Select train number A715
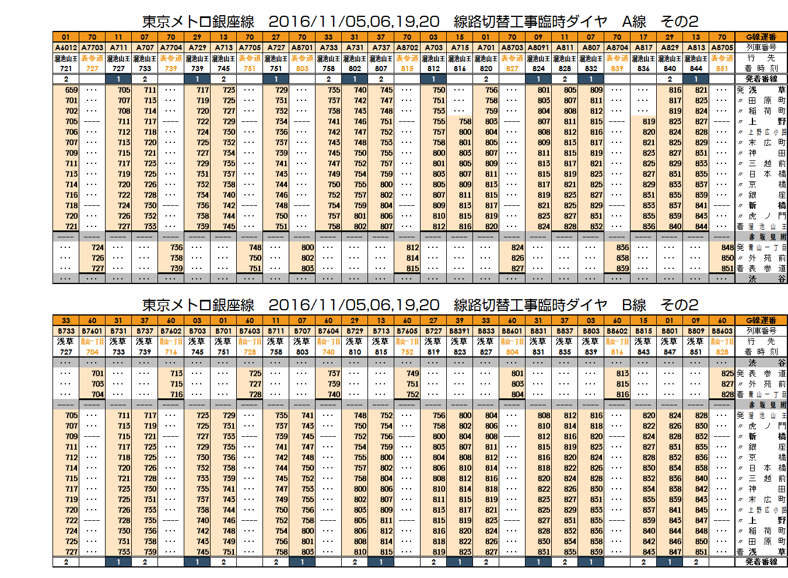The image size is (788, 578). [460, 48]
